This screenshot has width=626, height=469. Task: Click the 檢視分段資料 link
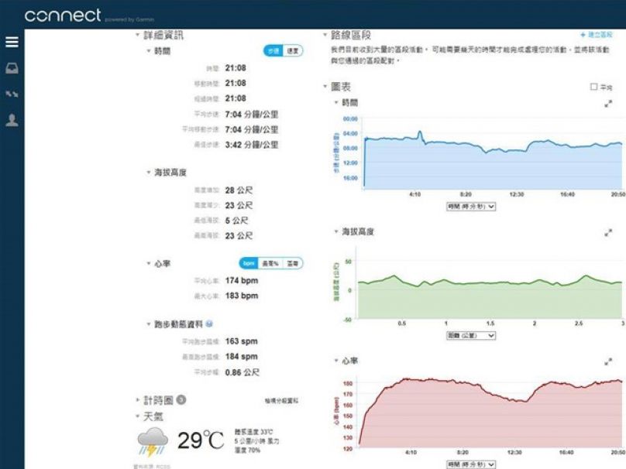280,401
